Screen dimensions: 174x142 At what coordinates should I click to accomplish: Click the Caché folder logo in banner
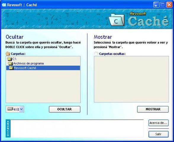tap(117, 20)
